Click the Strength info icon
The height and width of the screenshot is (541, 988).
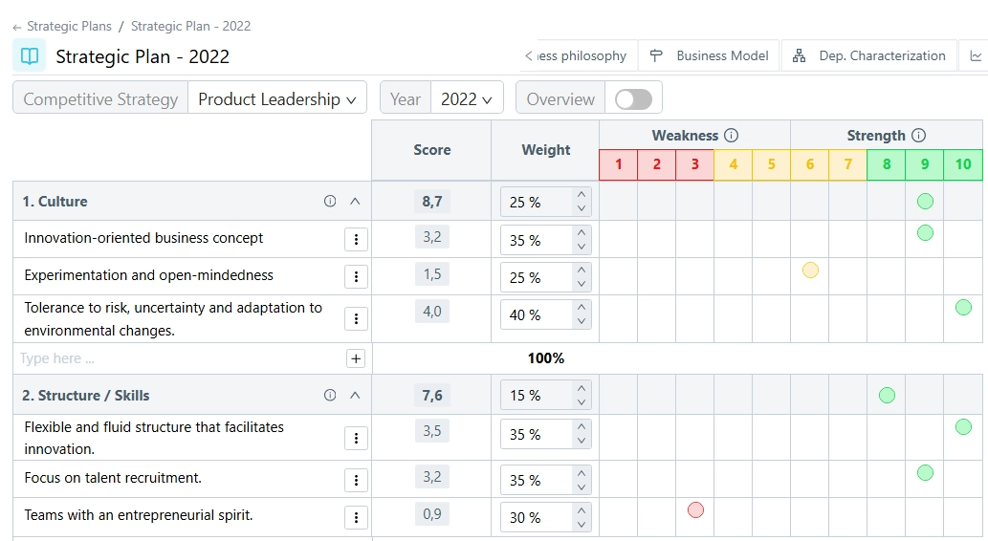tap(919, 136)
